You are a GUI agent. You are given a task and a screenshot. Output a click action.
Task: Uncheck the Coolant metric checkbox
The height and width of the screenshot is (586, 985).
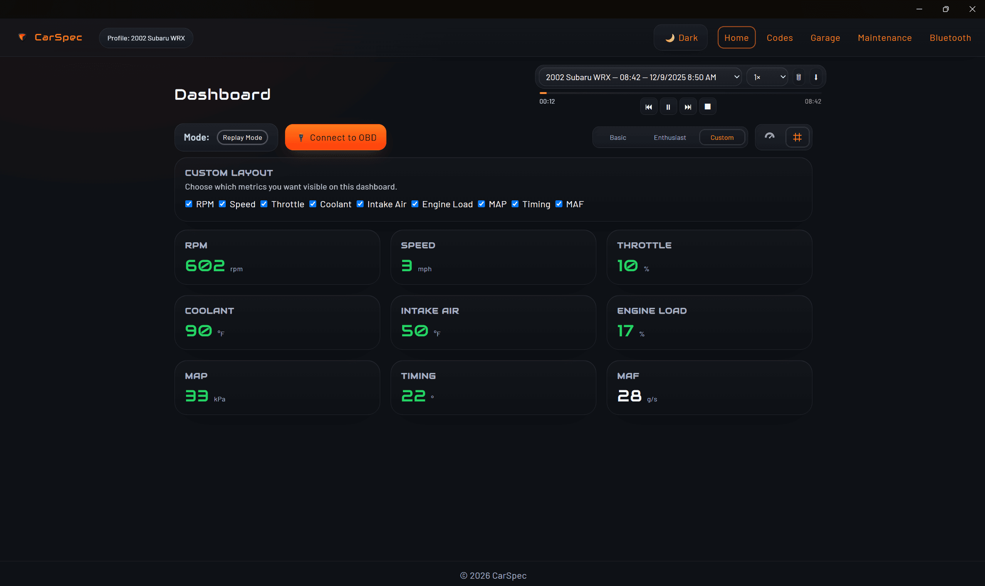coord(313,204)
